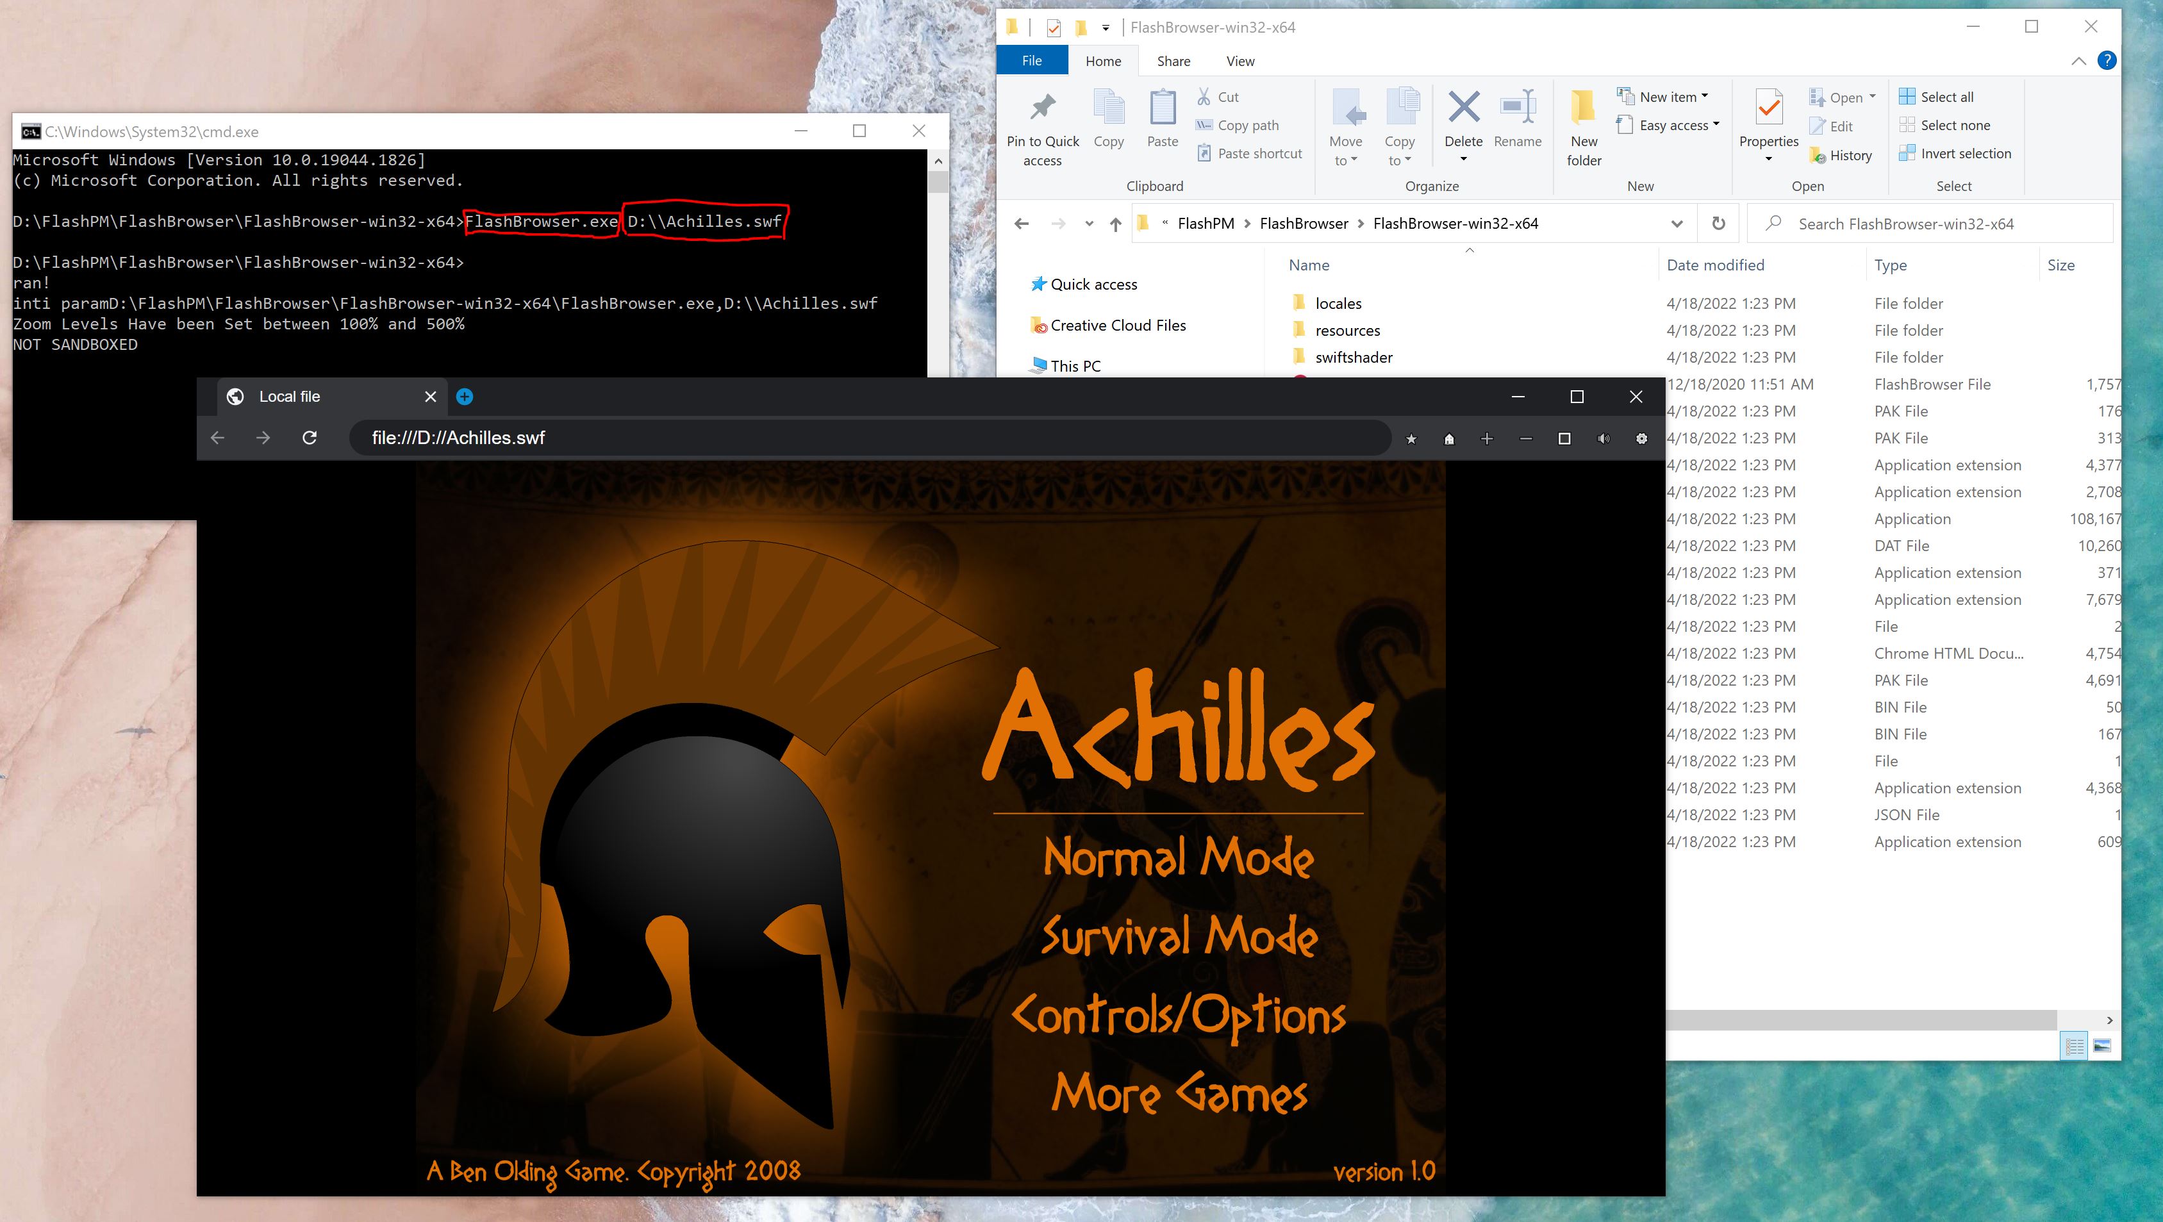Screen dimensions: 2163x1222
Task: Switch to the View ribbon tab
Action: 1240,60
